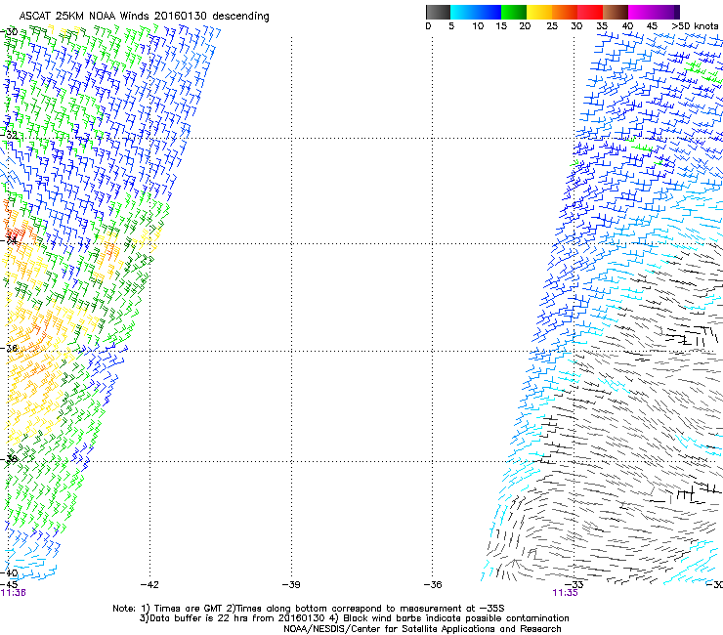
Task: Click the longitude label -33 on bottom axis
Action: 574,585
